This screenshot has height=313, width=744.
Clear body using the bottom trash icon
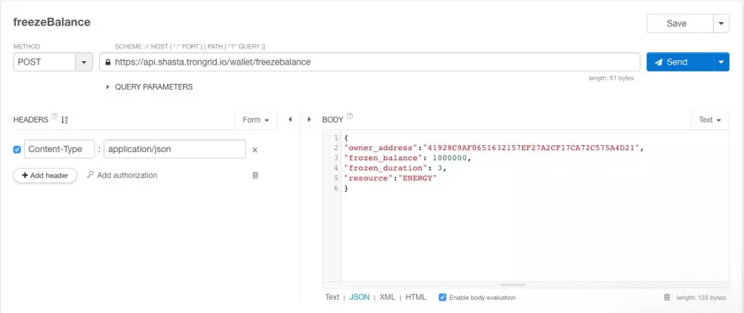click(x=666, y=297)
